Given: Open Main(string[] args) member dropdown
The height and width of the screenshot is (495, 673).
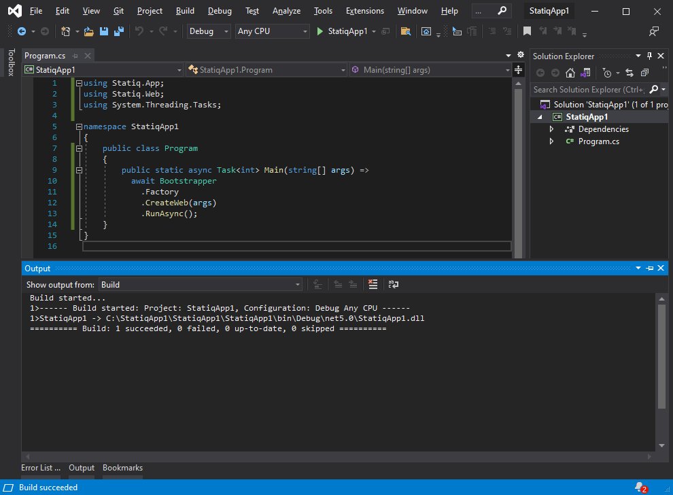Looking at the screenshot, I should click(430, 70).
